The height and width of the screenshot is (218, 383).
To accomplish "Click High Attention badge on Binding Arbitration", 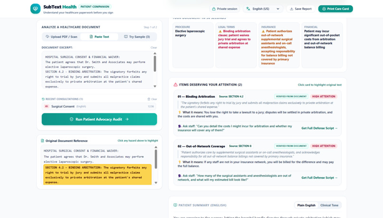I will (x=324, y=96).
